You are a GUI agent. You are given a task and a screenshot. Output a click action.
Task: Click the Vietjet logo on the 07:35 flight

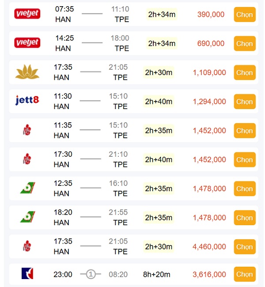click(27, 14)
